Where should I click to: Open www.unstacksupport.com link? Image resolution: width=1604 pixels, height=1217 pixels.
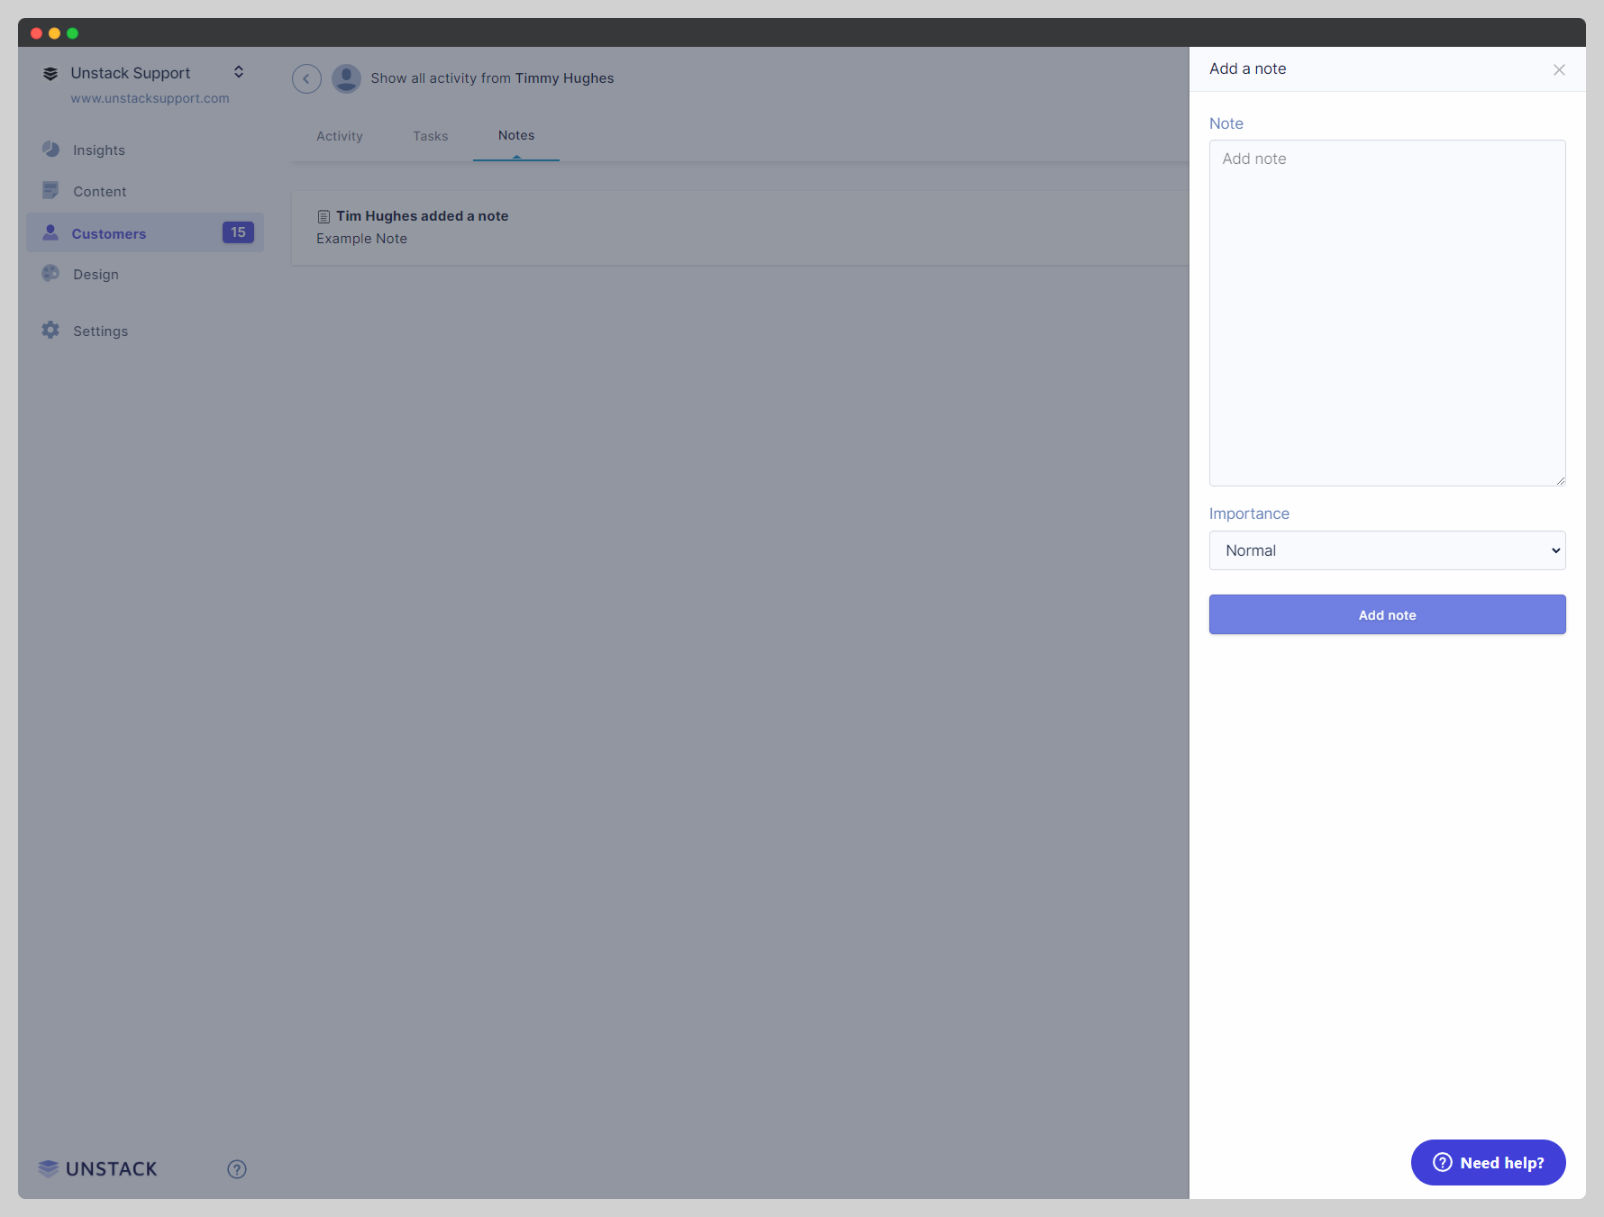pyautogui.click(x=150, y=99)
